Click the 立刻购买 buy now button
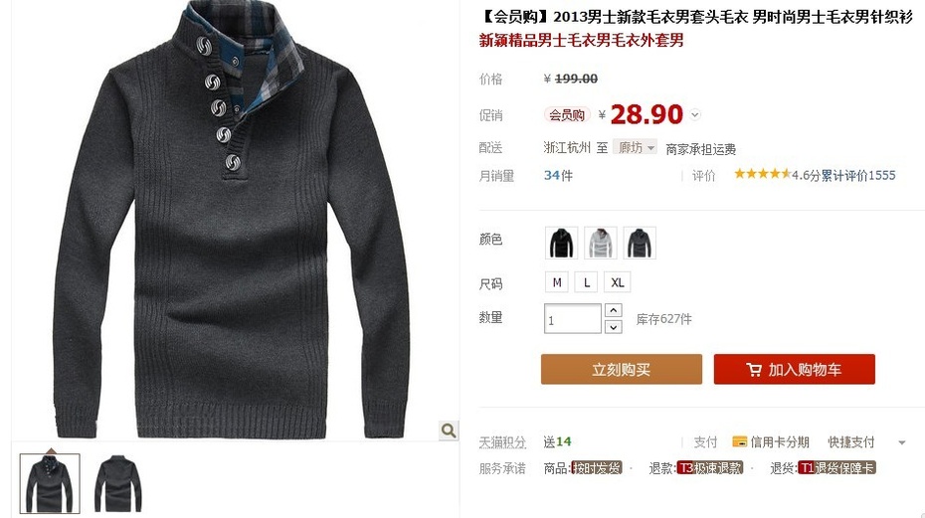The width and height of the screenshot is (925, 518). pos(622,369)
